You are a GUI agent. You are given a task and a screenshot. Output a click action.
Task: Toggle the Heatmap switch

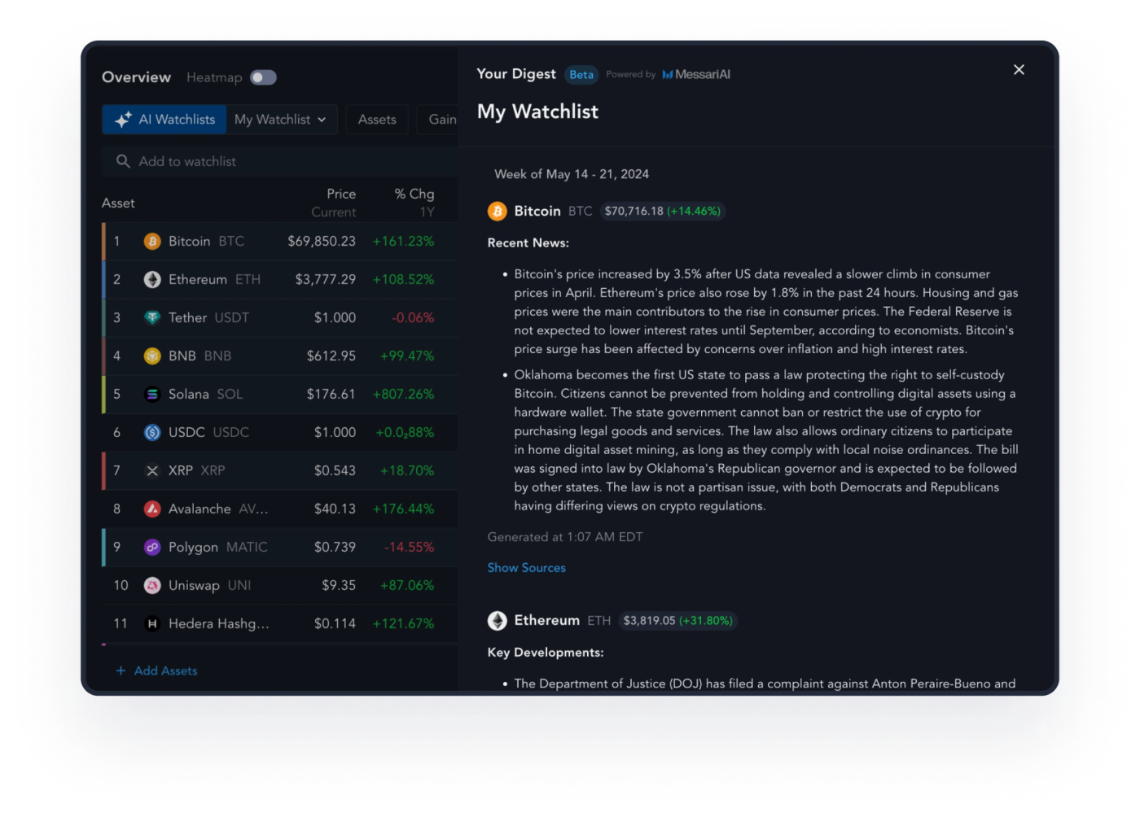point(263,77)
